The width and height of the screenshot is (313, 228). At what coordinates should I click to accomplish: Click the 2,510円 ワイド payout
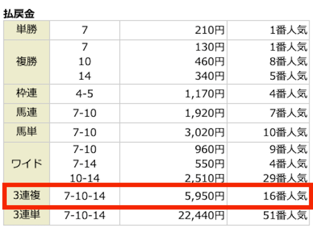point(204,178)
